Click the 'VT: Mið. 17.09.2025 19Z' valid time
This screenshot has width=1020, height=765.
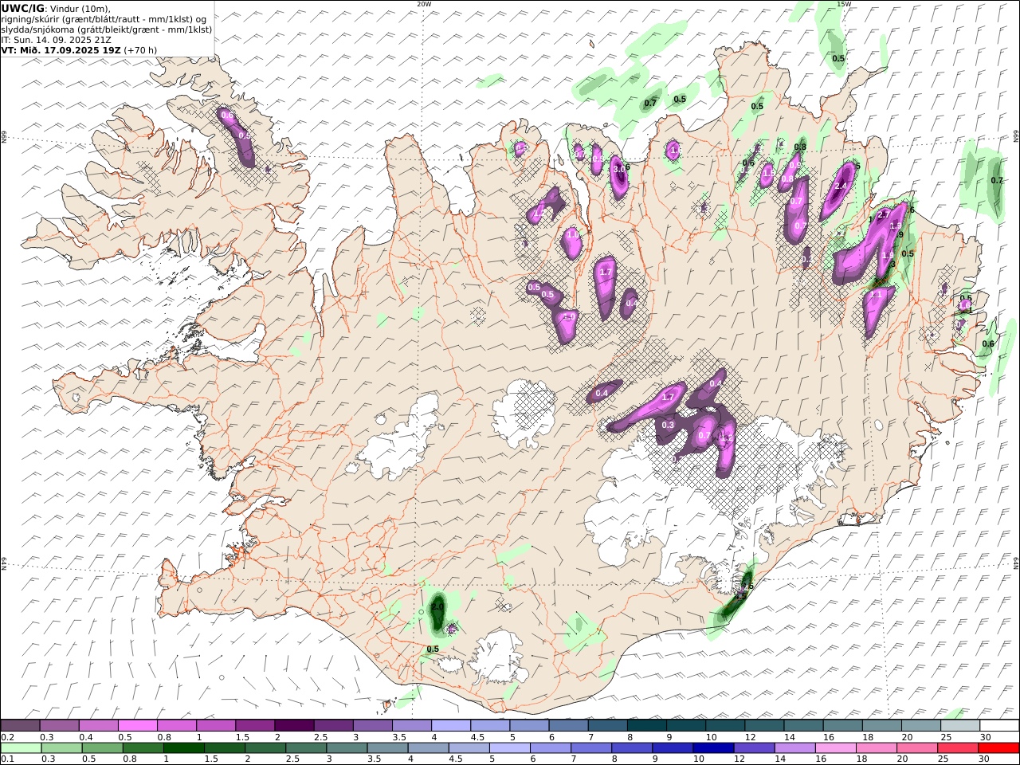[x=61, y=49]
